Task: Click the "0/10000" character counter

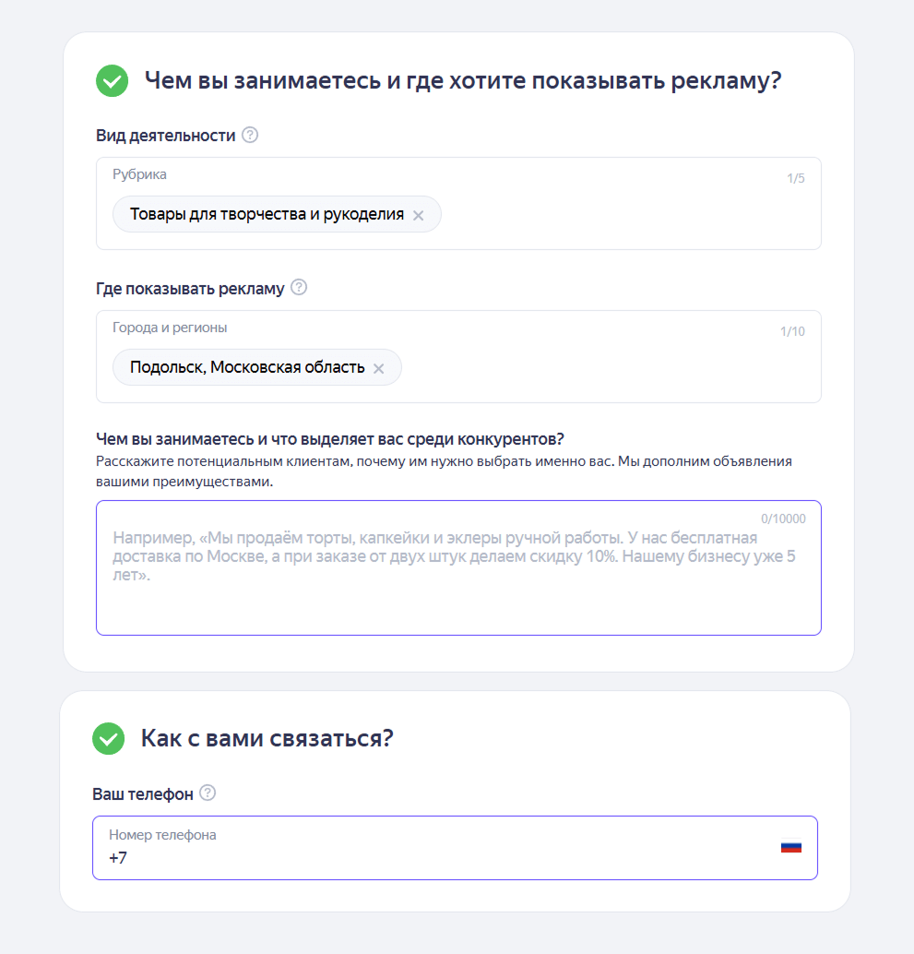Action: (x=783, y=519)
